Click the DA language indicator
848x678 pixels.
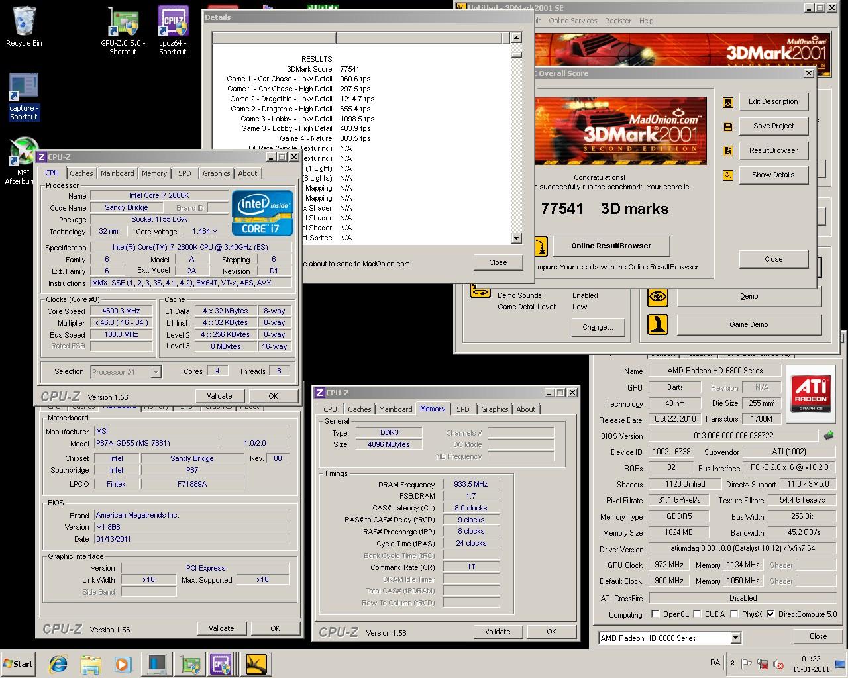tap(715, 663)
